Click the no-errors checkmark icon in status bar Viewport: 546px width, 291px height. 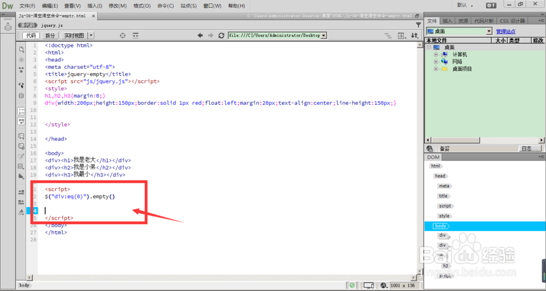click(x=352, y=286)
